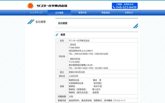Click the 事業内容 table header cell
Screen dimensions: 165x103
click(x=62, y=100)
